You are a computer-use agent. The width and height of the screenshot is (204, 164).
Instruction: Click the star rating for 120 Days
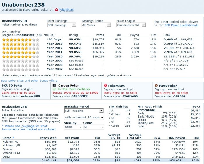(x=21, y=40)
